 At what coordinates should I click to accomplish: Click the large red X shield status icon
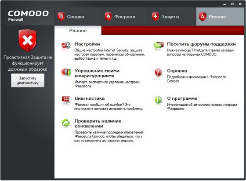click(27, 40)
